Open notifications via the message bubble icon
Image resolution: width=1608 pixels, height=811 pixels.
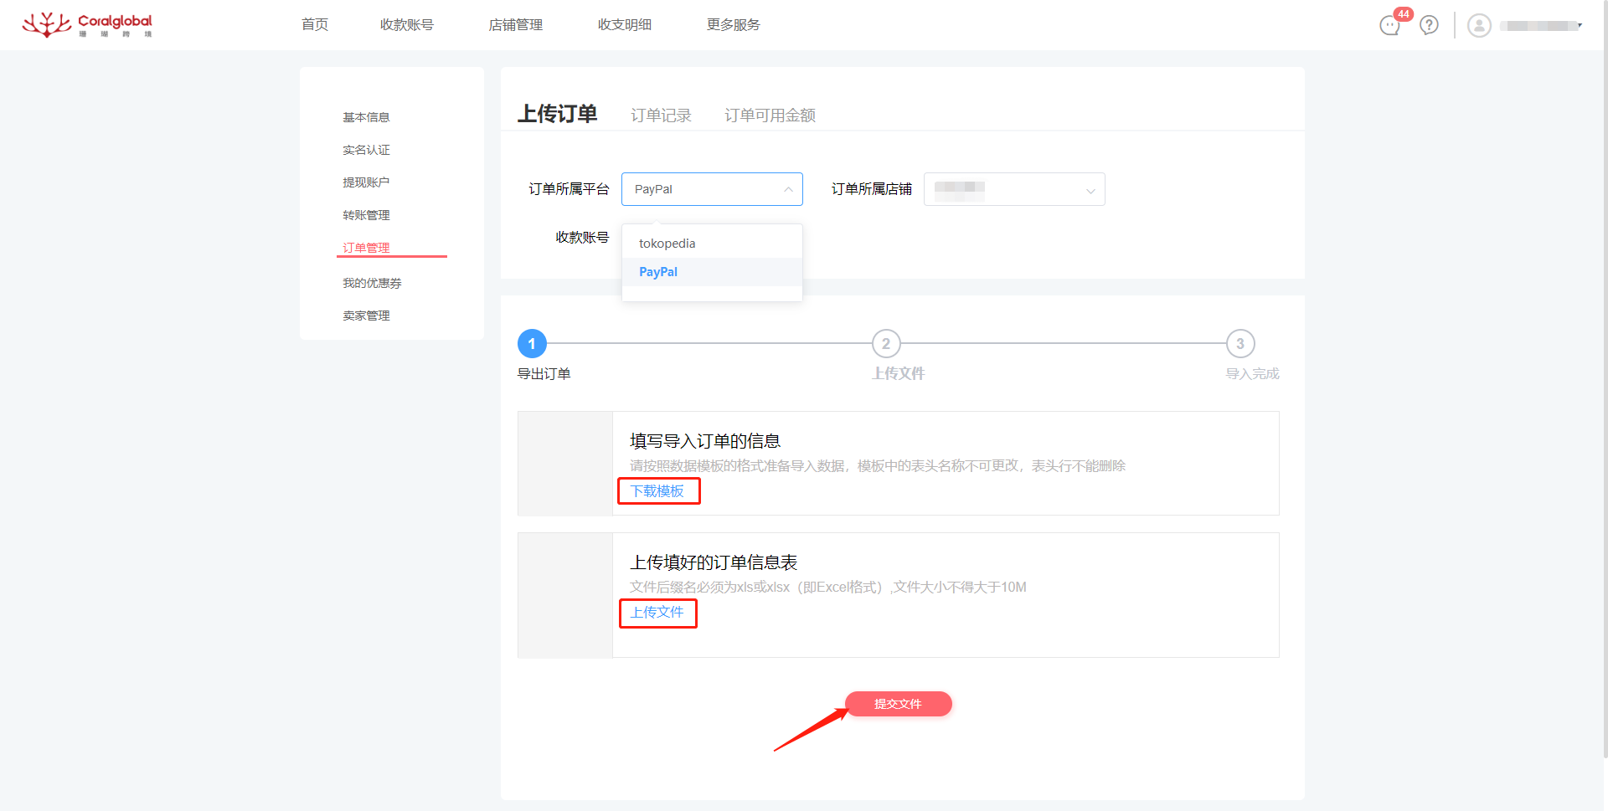[x=1389, y=25]
